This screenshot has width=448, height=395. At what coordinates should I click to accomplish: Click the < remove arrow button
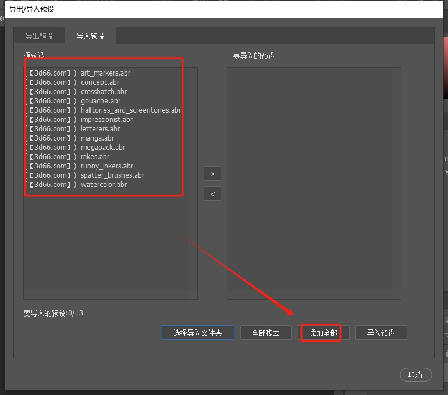tap(212, 194)
